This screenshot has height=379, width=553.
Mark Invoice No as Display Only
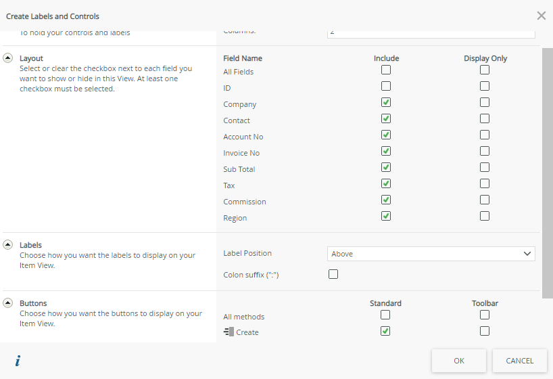coord(485,151)
